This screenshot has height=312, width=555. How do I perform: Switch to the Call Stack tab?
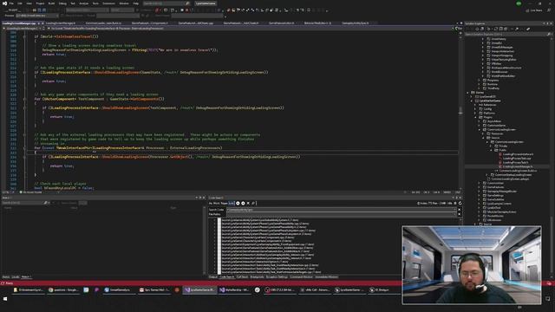point(242,277)
